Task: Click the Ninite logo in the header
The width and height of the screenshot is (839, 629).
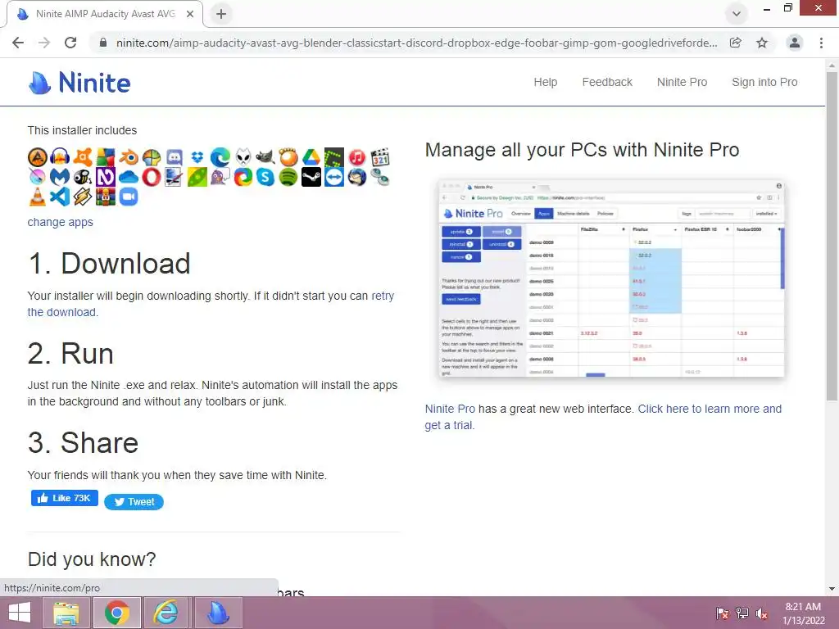Action: point(79,83)
